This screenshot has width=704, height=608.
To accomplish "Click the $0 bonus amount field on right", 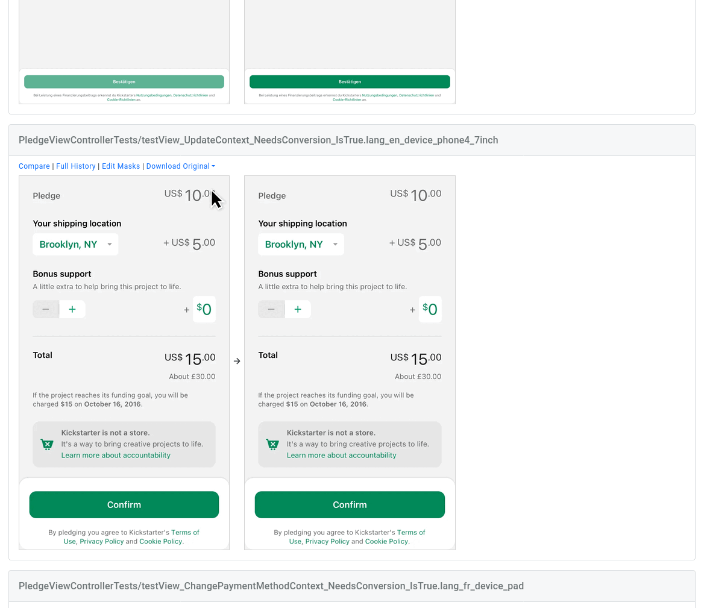I will [430, 310].
